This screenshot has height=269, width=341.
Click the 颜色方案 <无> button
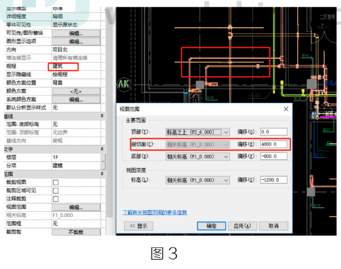pyautogui.click(x=76, y=91)
